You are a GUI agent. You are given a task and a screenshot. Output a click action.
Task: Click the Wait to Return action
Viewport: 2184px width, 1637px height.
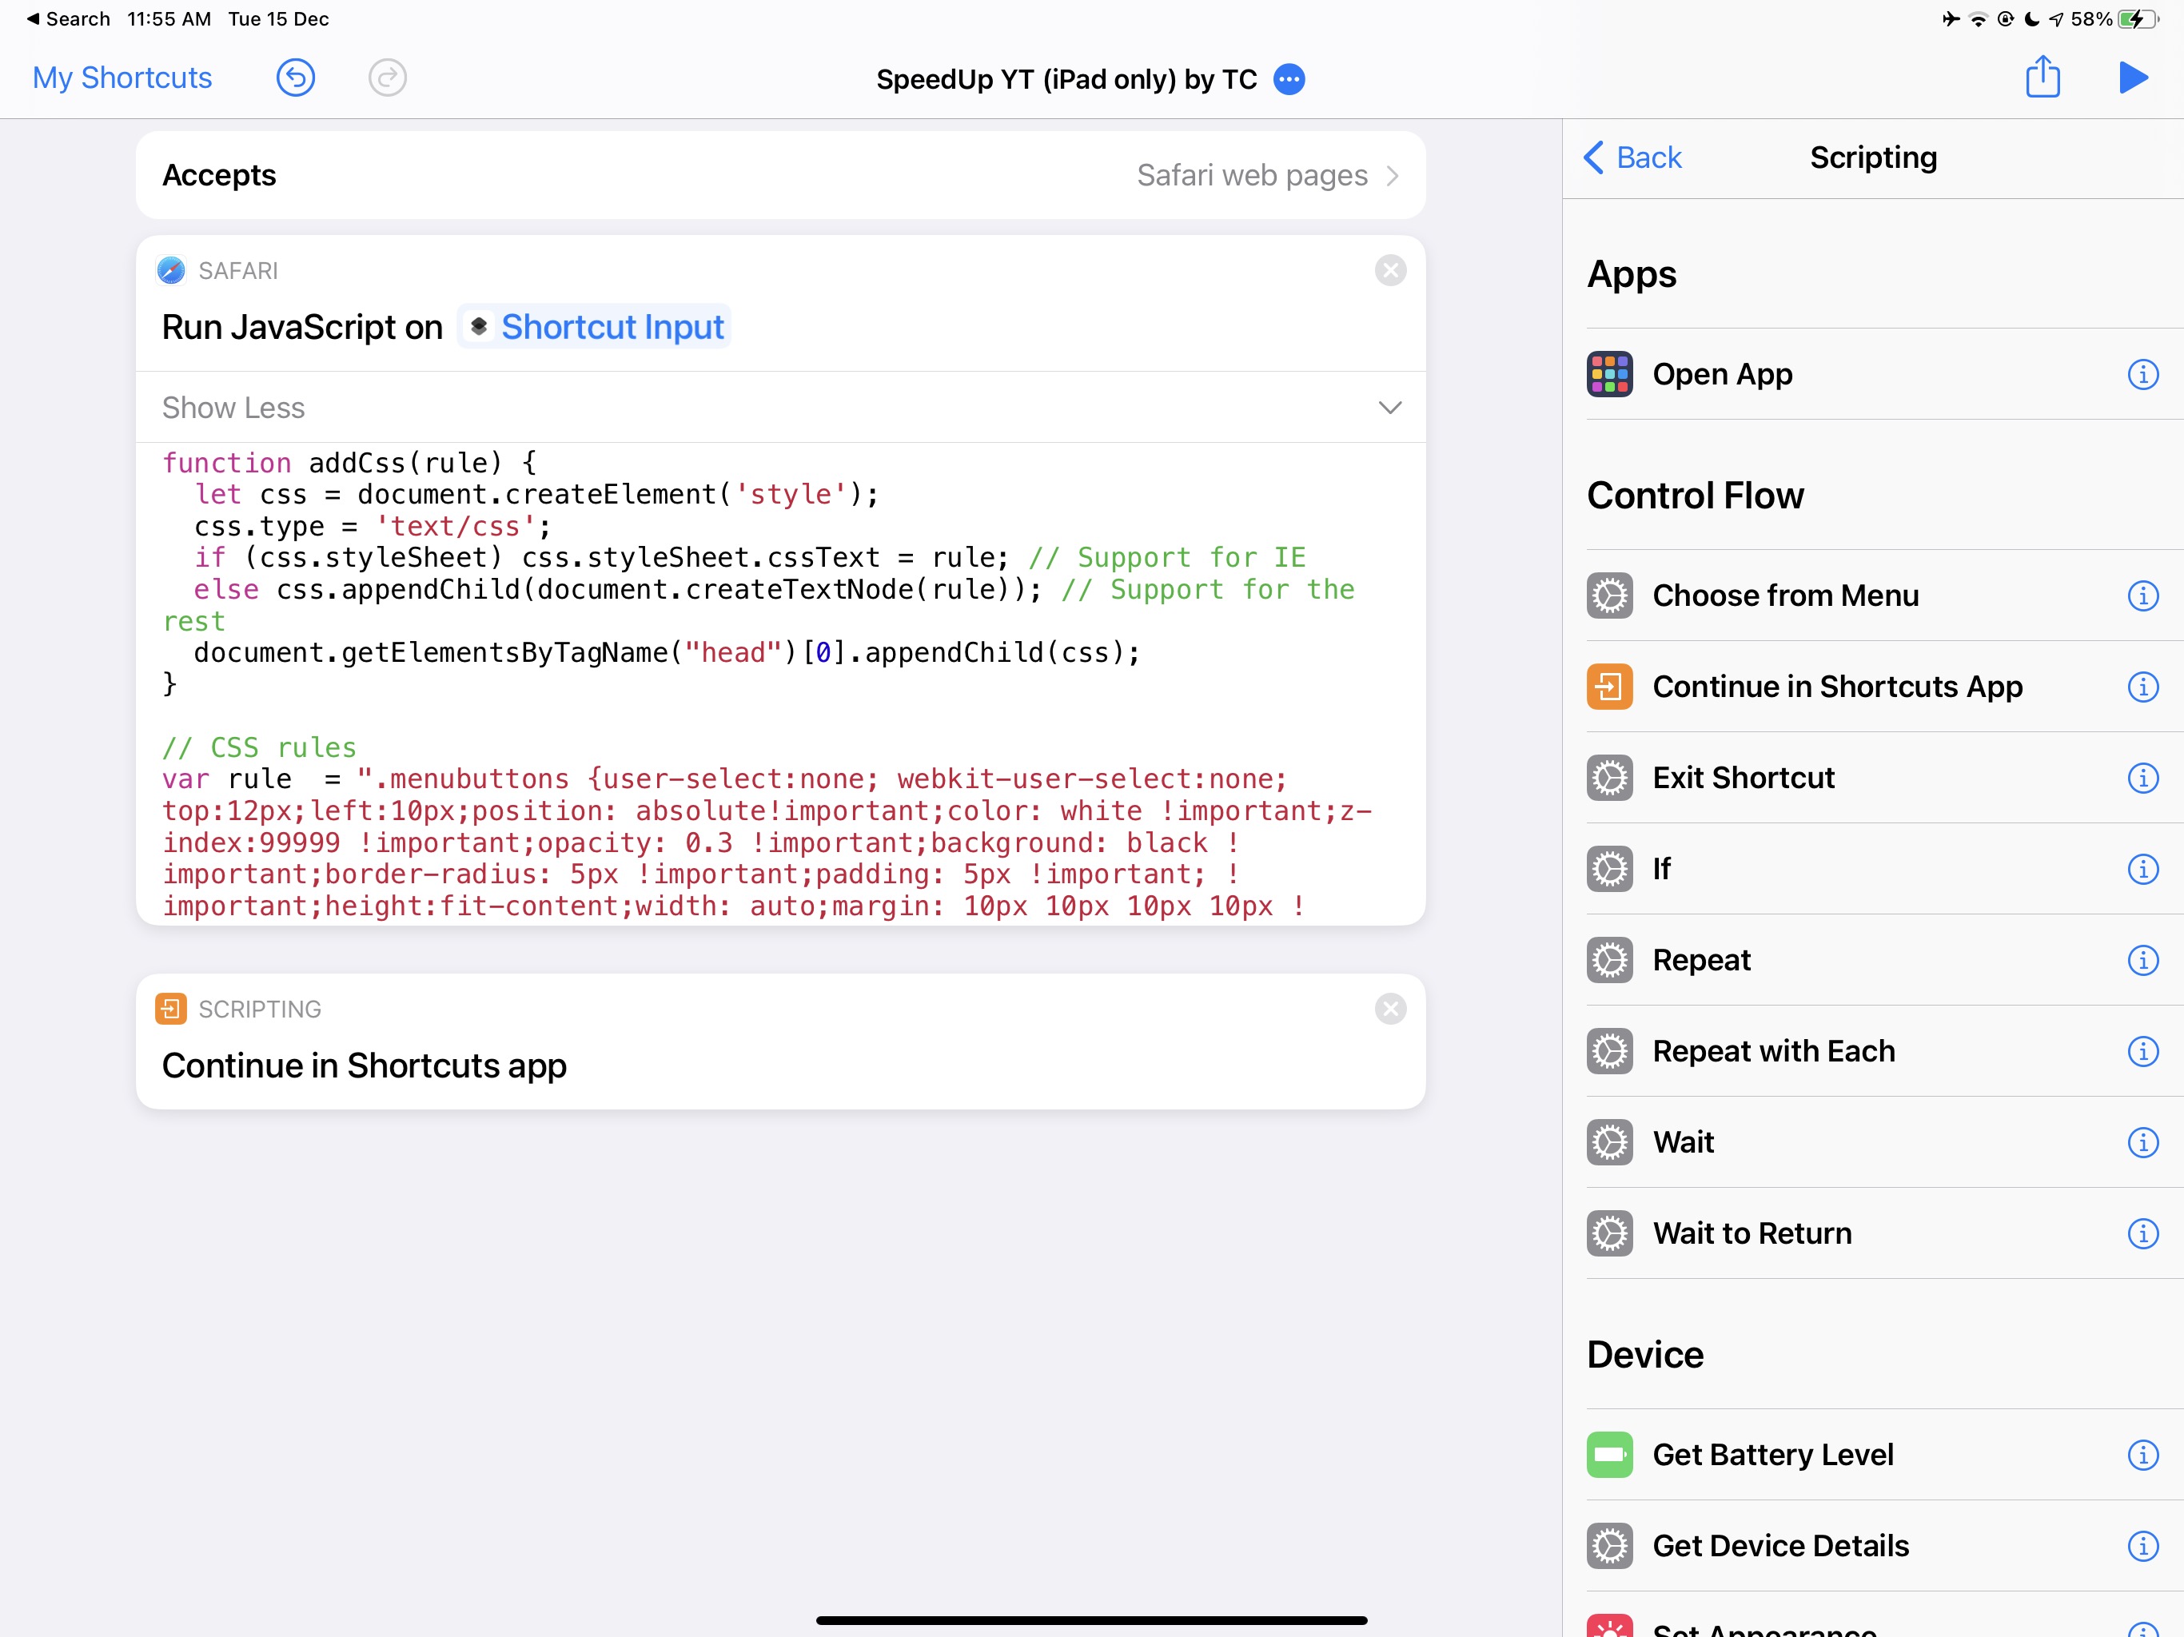(1751, 1233)
